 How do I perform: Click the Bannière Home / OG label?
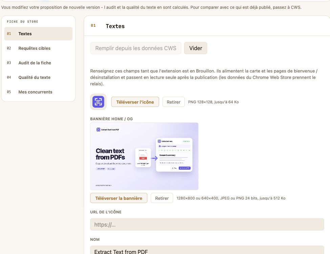click(x=112, y=119)
